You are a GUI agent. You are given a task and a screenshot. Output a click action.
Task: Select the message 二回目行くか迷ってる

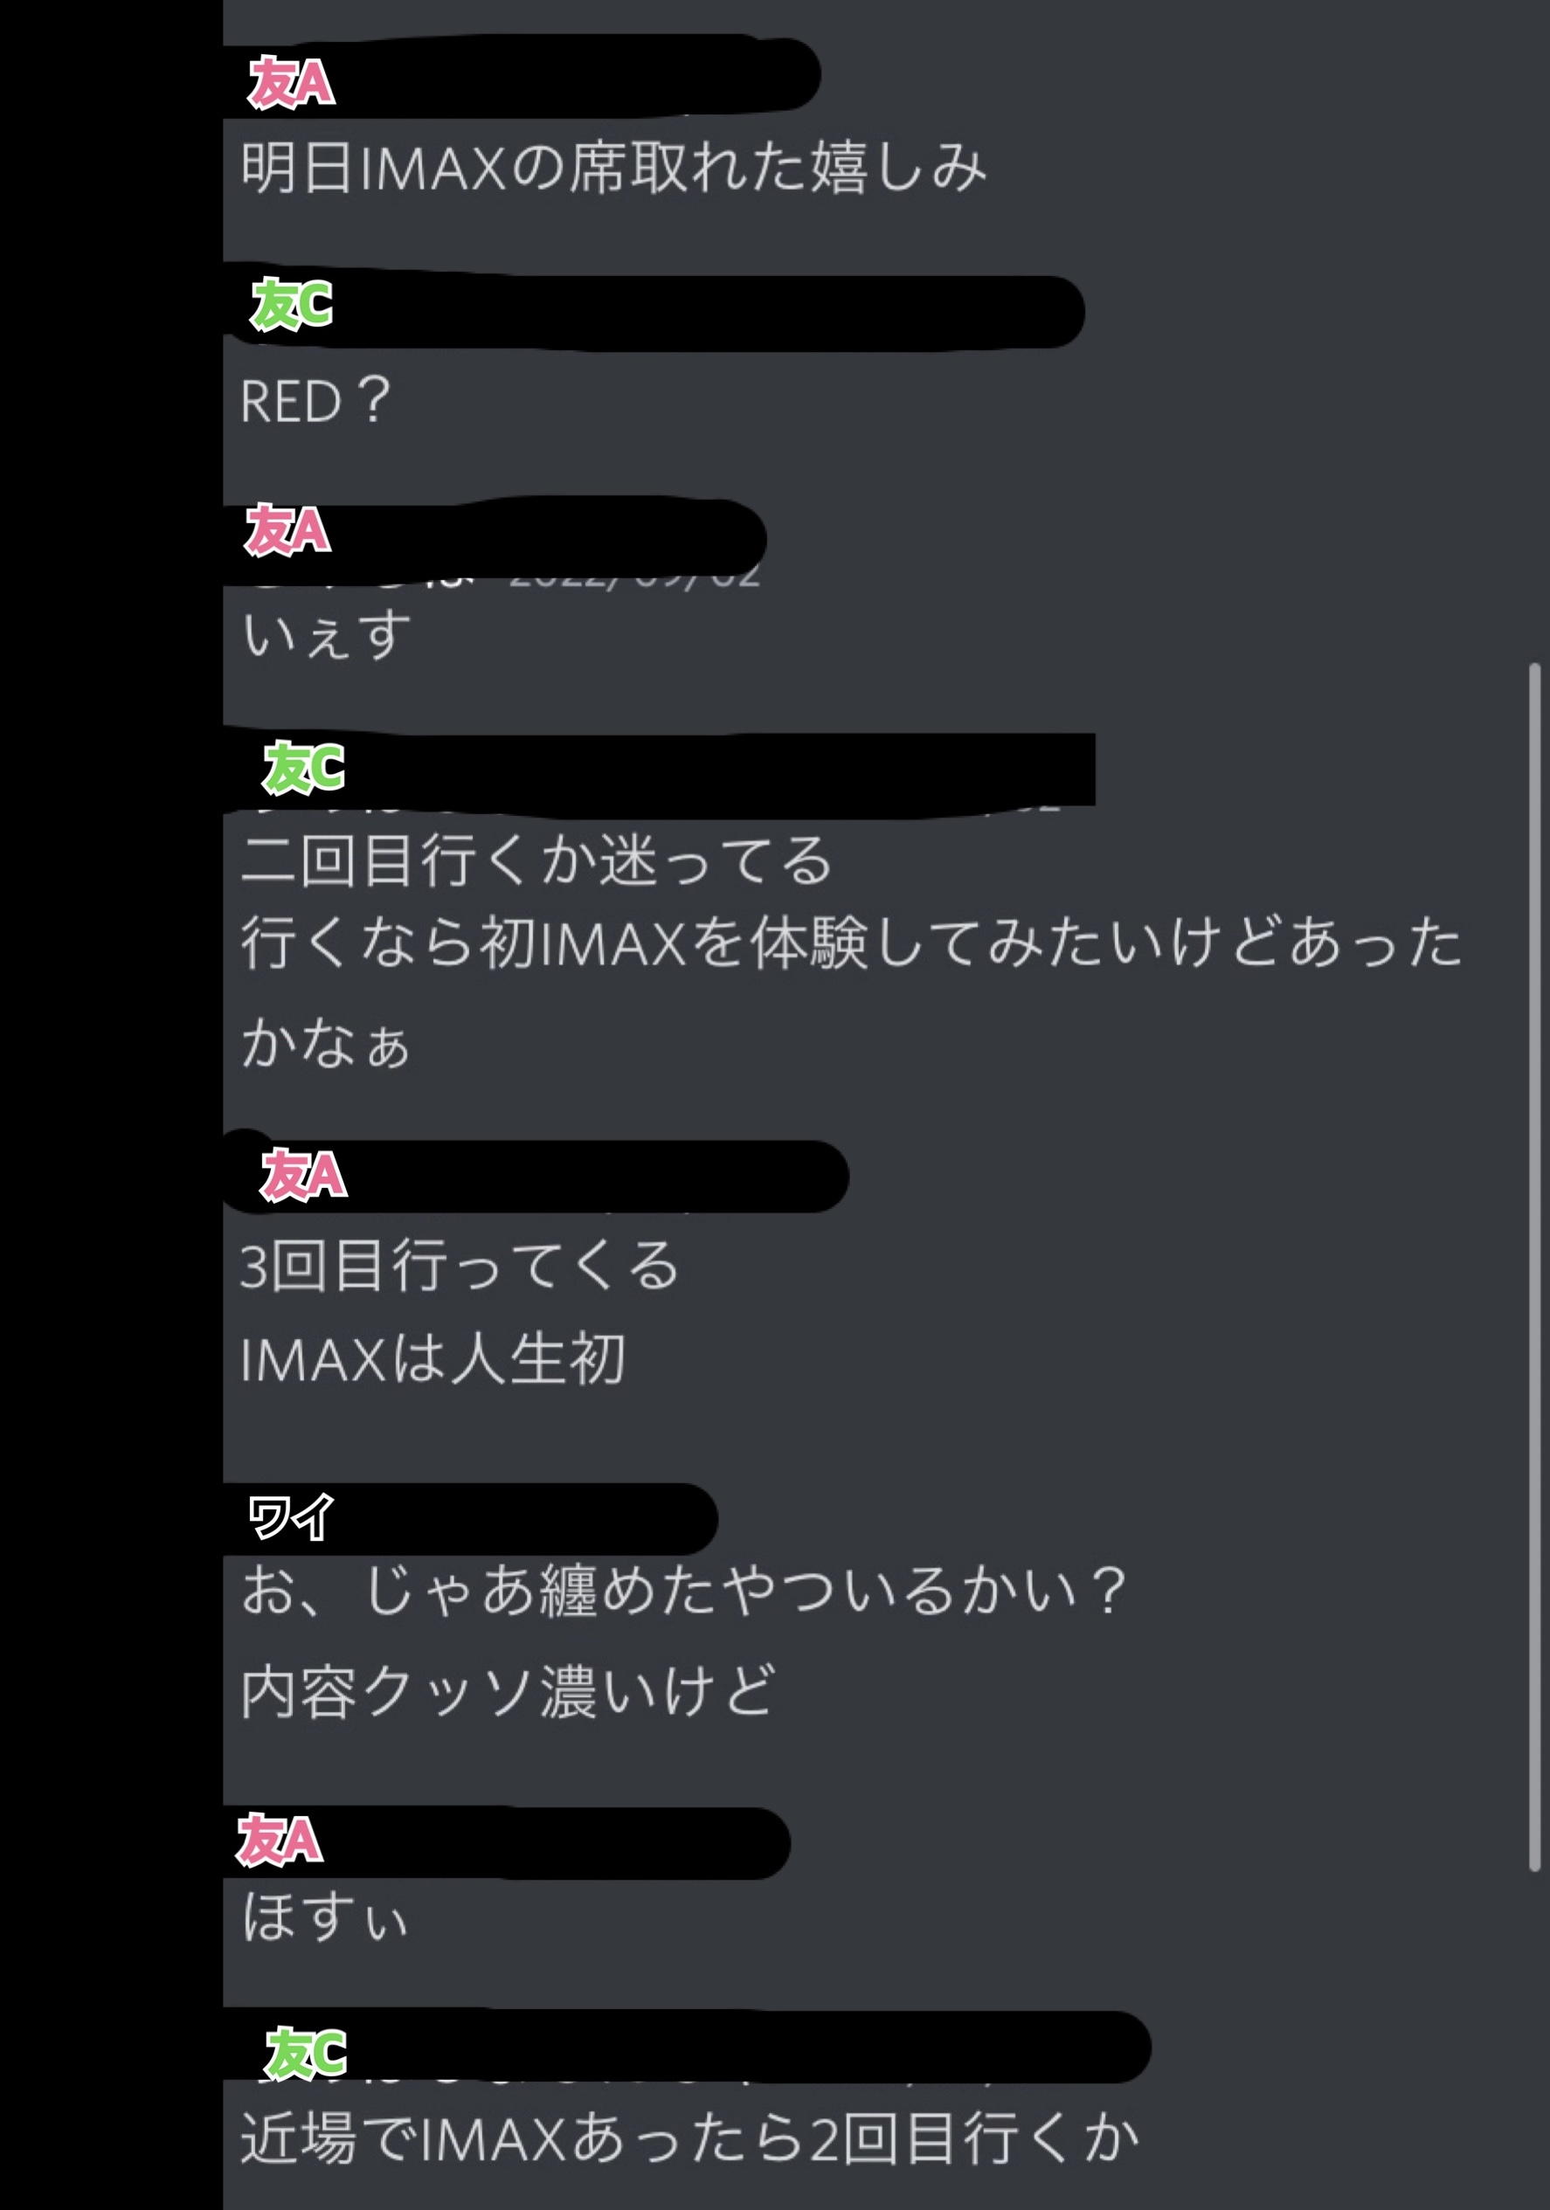click(x=536, y=859)
